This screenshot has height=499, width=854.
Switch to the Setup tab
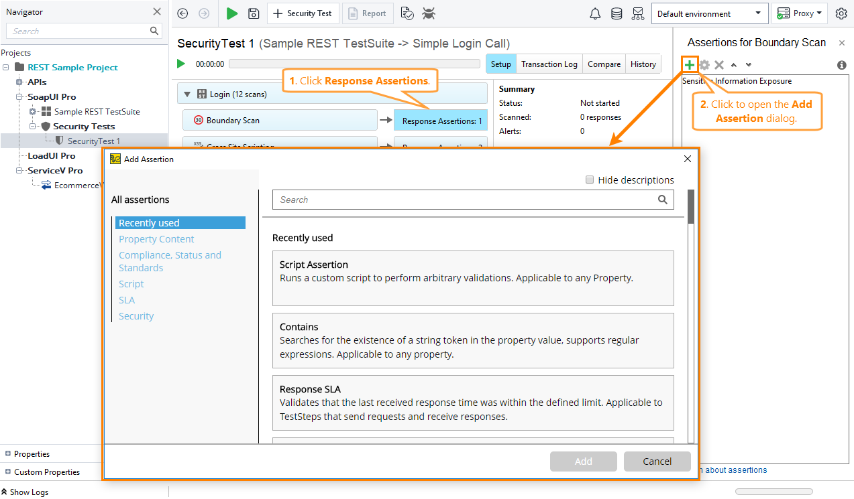pyautogui.click(x=500, y=64)
